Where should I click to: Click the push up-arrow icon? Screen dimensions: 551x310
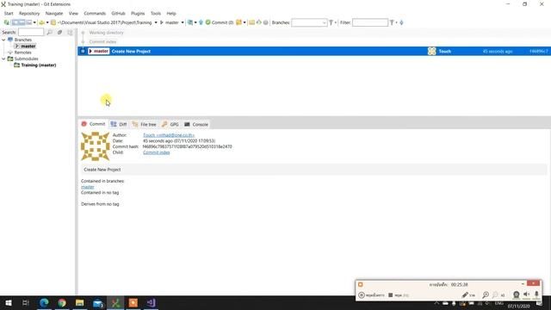pyautogui.click(x=201, y=22)
